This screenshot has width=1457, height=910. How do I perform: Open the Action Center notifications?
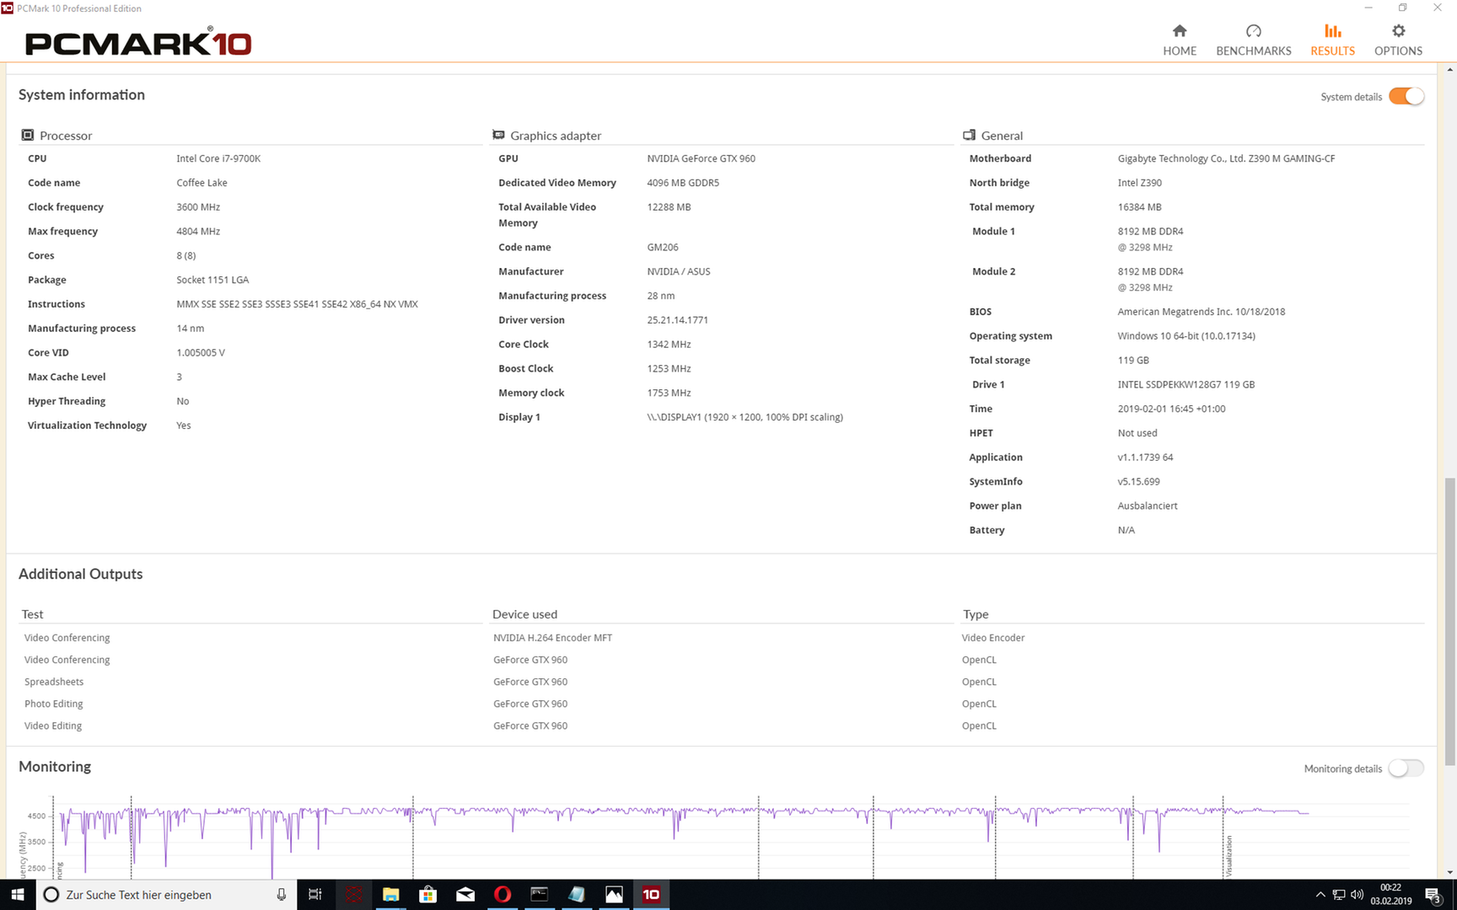point(1433,894)
